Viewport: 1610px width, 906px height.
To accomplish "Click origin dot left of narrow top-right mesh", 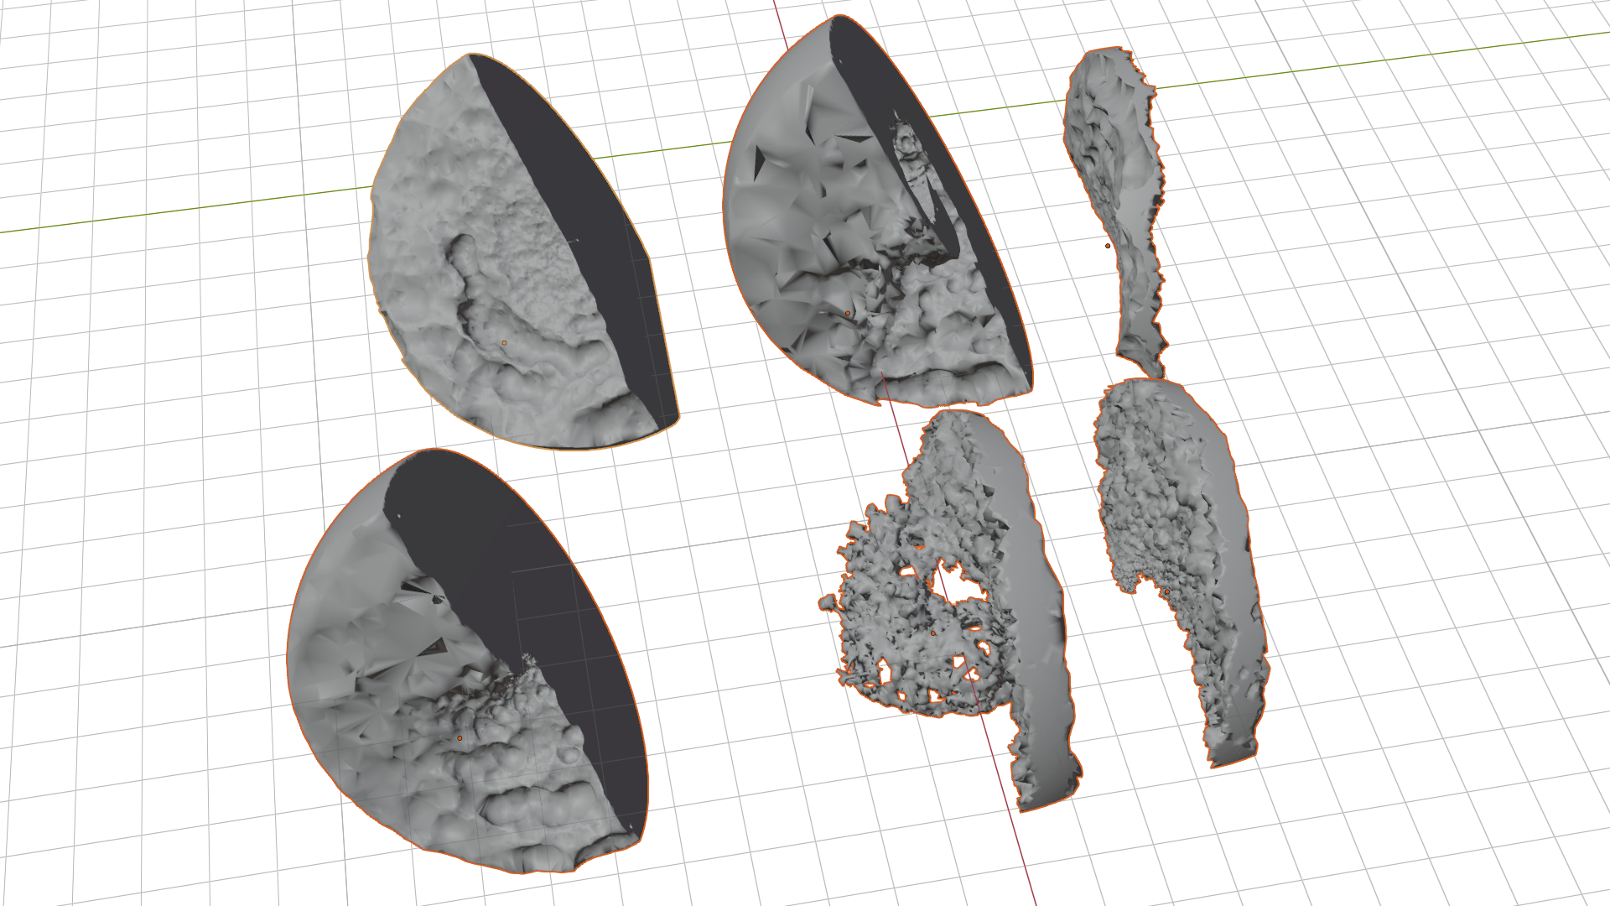I will tap(1108, 246).
